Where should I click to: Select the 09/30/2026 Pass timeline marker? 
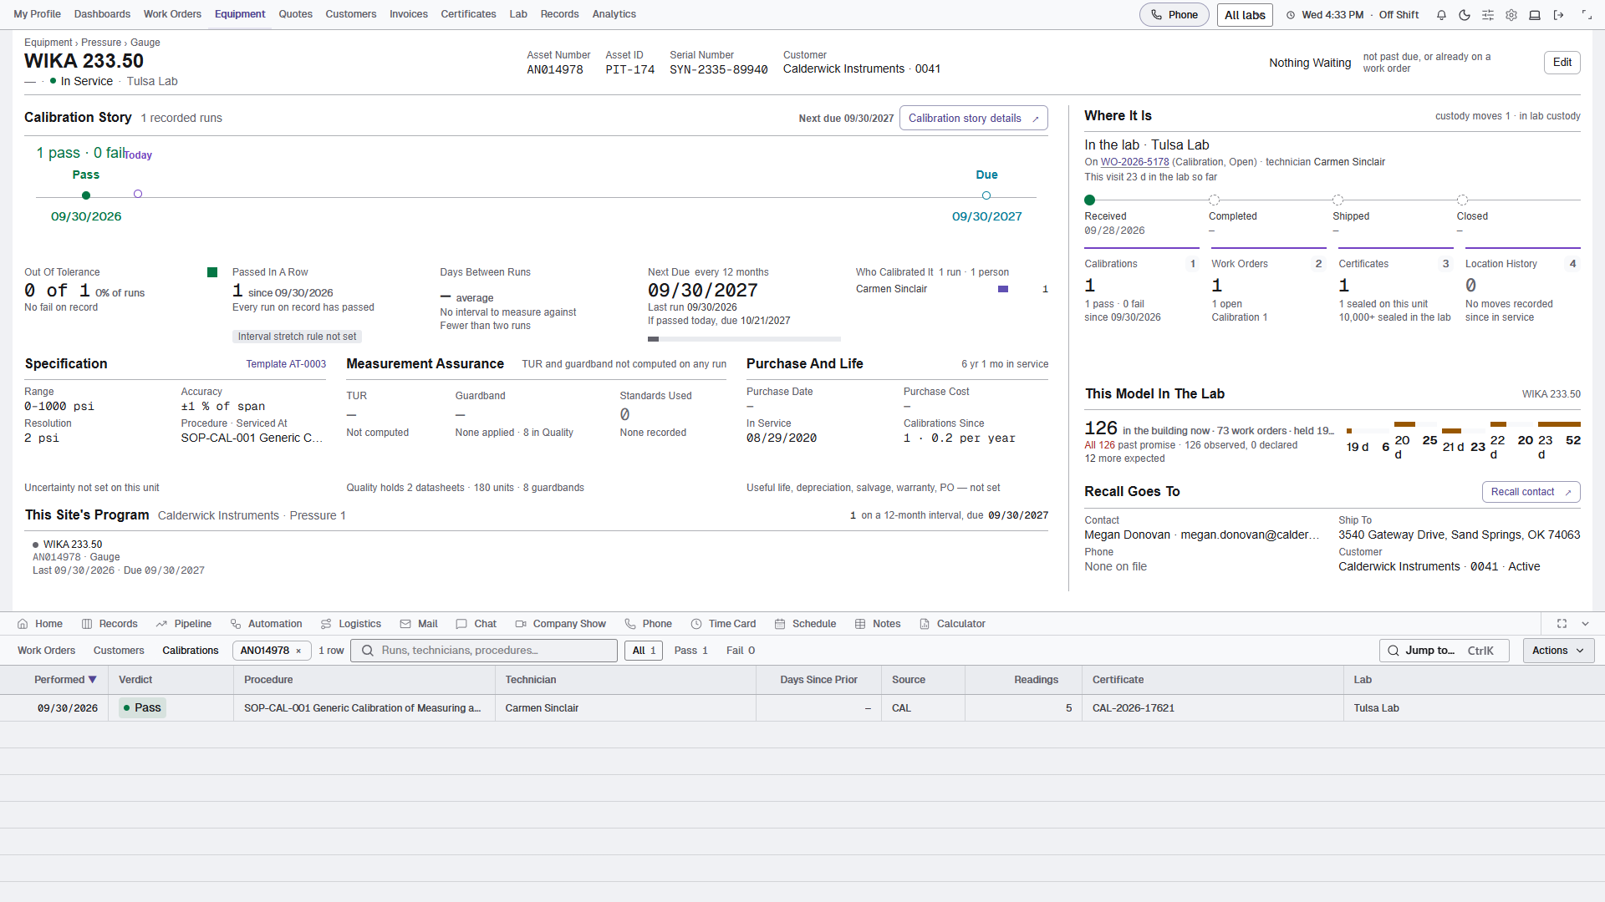[86, 195]
